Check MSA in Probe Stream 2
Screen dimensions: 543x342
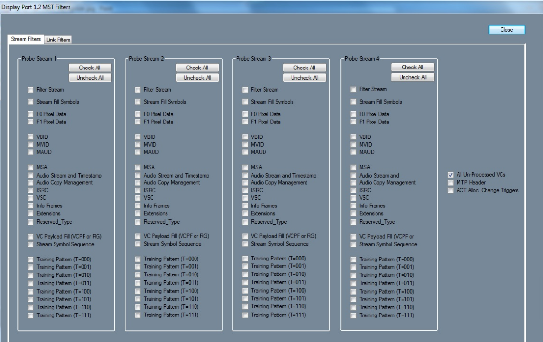[x=138, y=167]
